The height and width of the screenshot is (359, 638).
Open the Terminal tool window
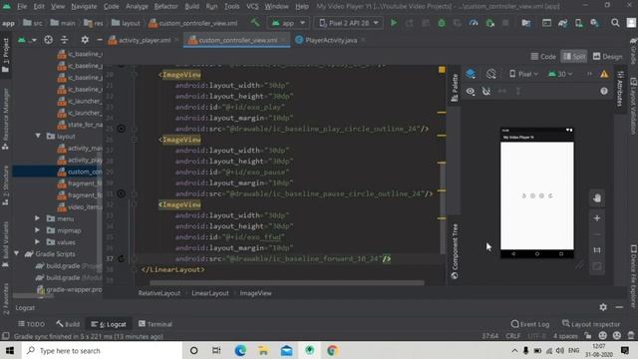click(x=156, y=324)
